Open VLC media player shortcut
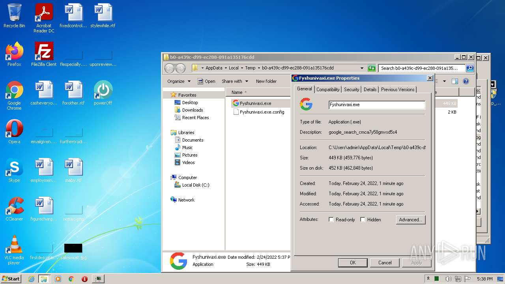This screenshot has height=284, width=505. pyautogui.click(x=14, y=250)
